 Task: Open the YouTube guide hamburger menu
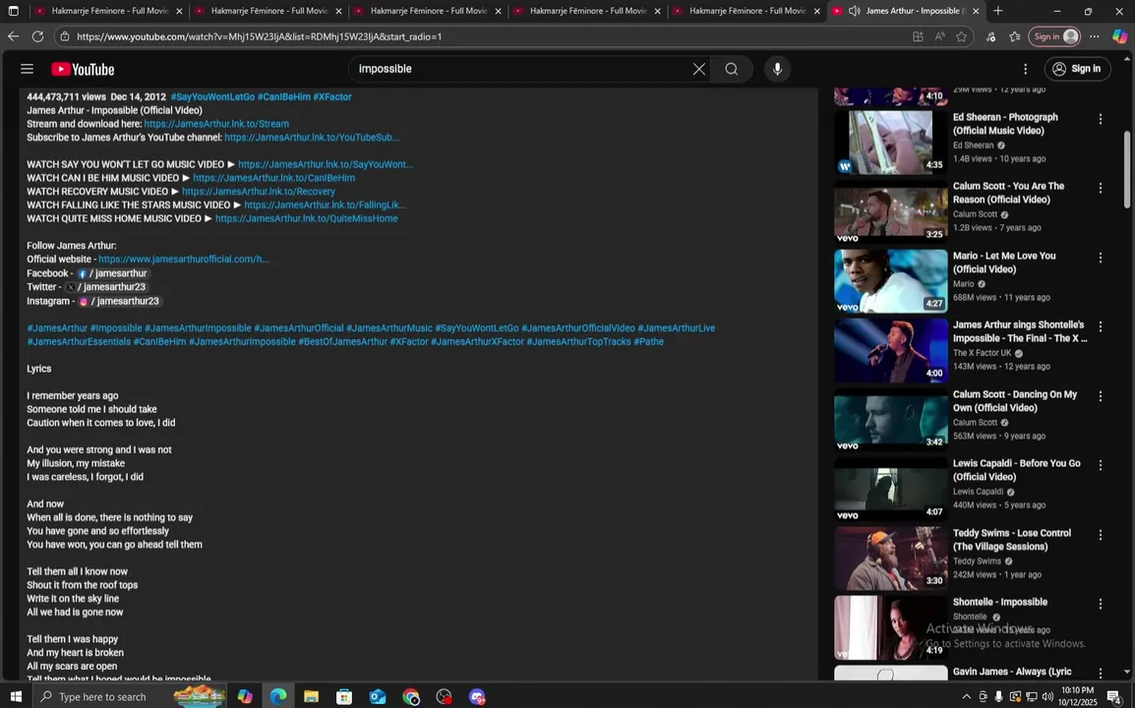[x=27, y=69]
